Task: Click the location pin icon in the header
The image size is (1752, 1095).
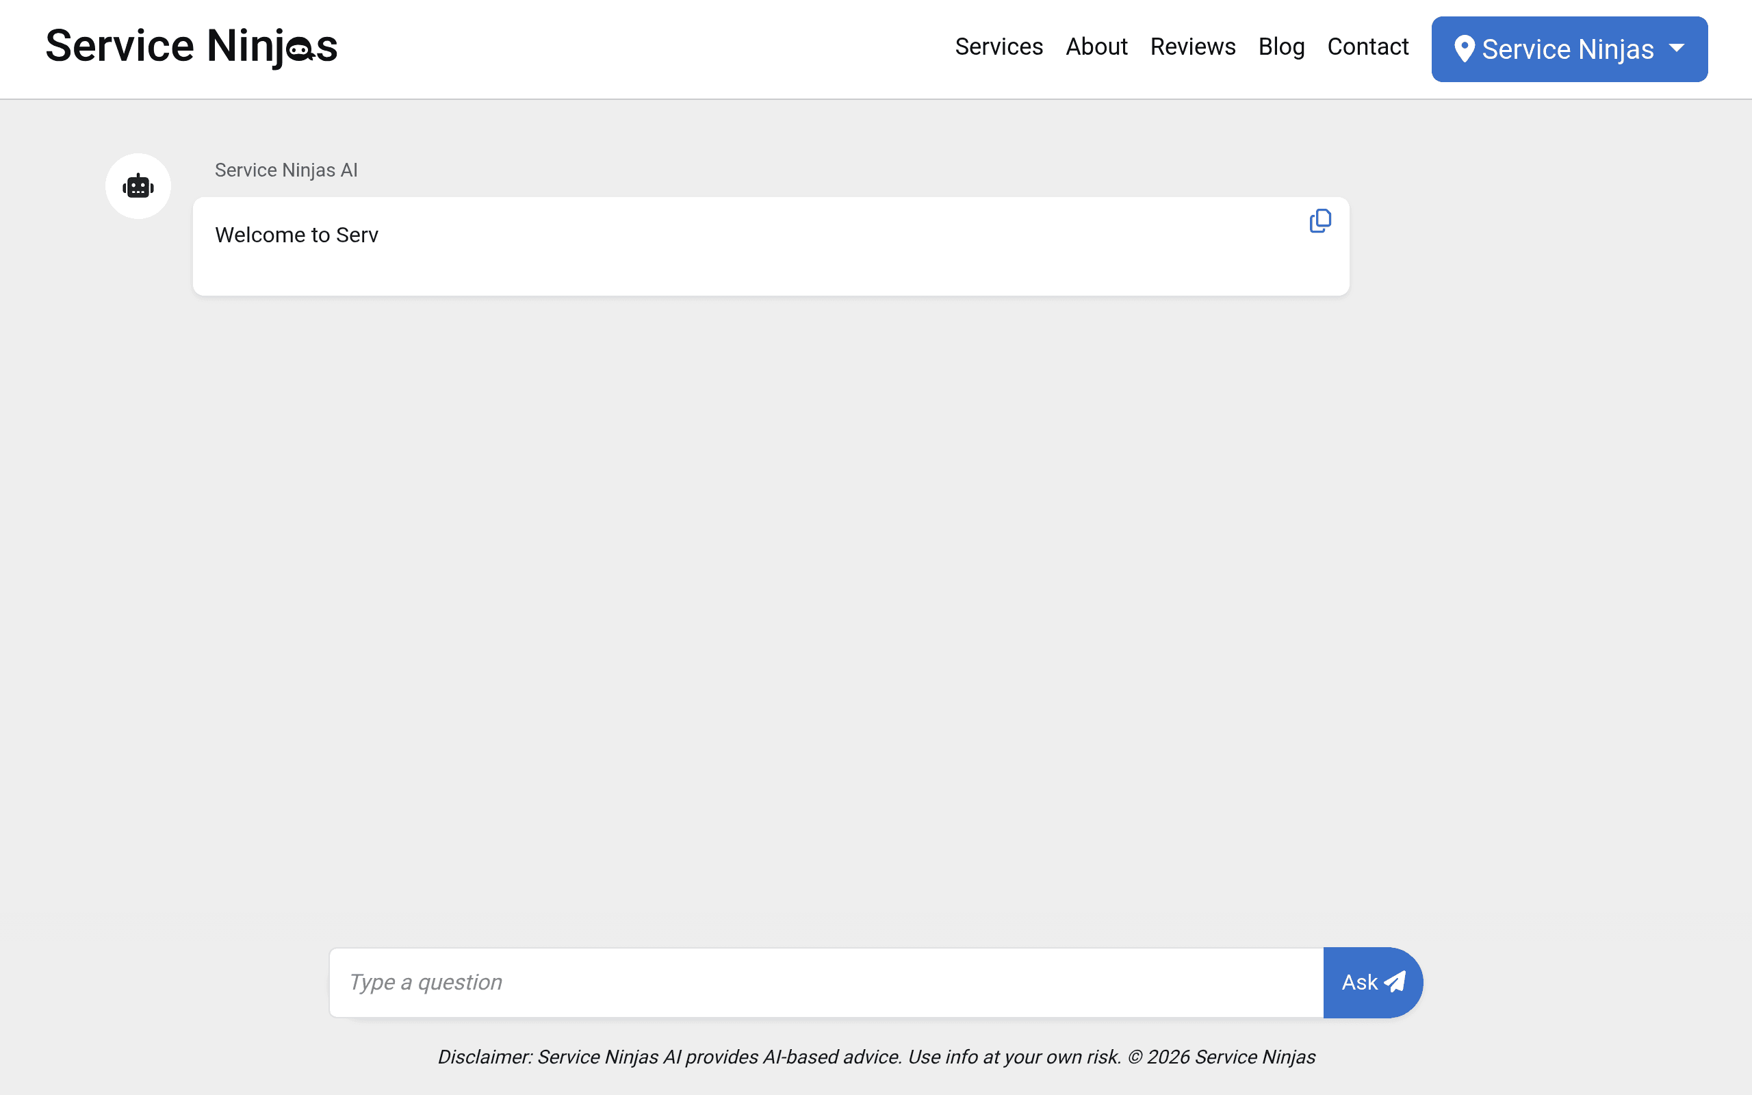Action: click(x=1464, y=49)
